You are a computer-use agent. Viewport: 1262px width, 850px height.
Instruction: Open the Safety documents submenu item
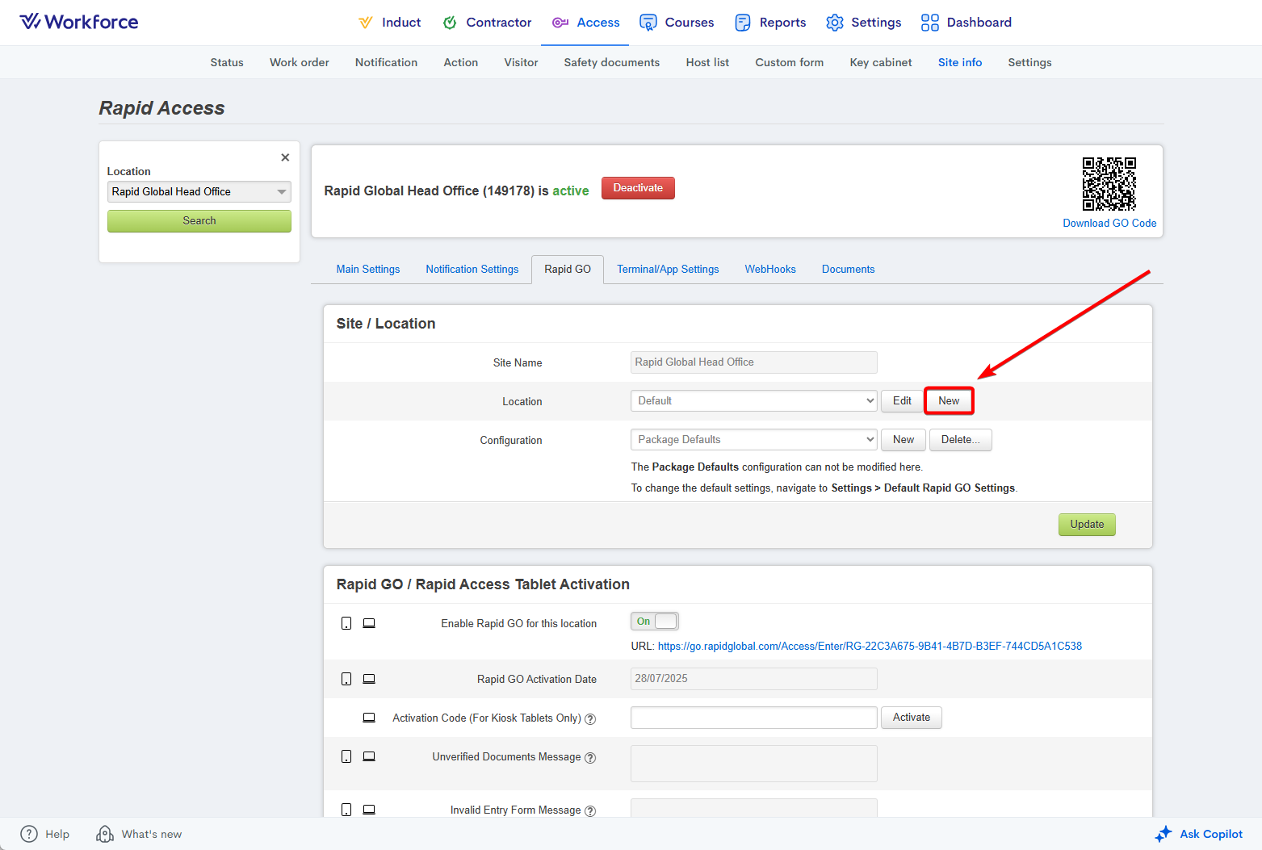611,63
